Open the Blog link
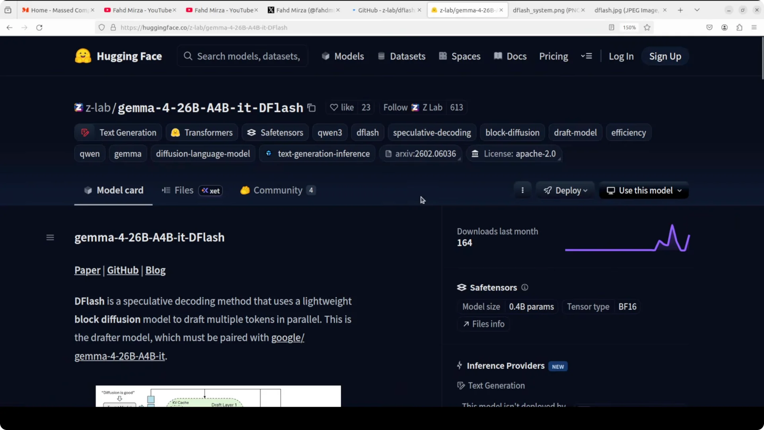 pos(155,270)
